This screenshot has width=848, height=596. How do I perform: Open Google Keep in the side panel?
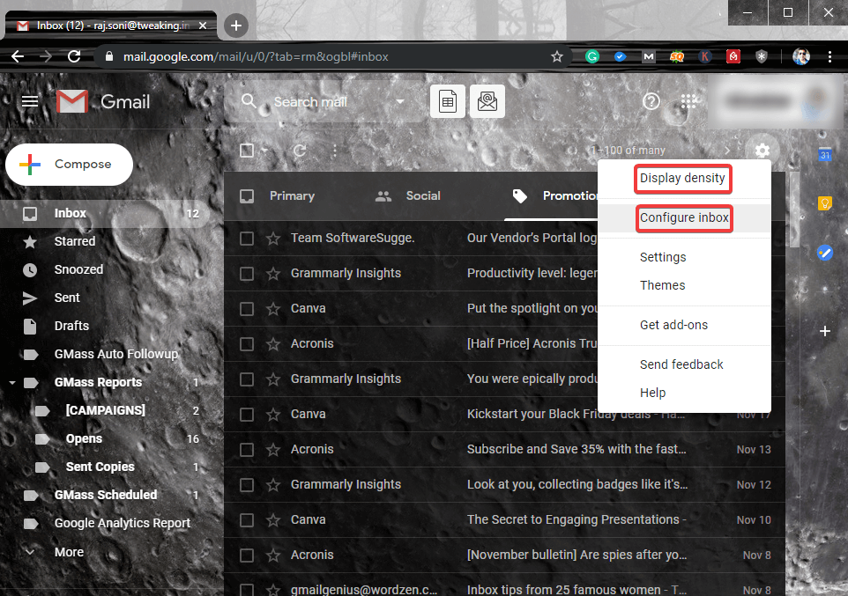tap(824, 203)
